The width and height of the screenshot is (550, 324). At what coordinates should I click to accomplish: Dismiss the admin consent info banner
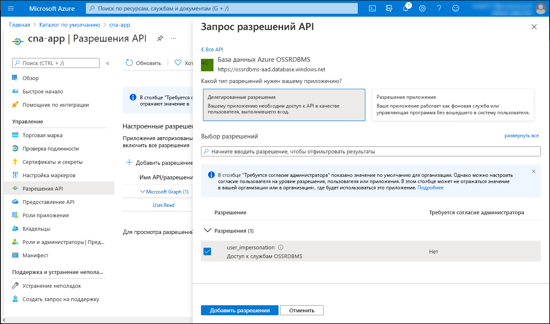[534, 171]
